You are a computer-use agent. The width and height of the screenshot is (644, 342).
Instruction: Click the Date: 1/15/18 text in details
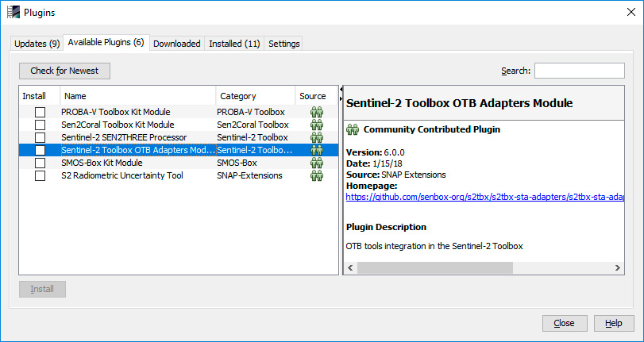[x=374, y=163]
